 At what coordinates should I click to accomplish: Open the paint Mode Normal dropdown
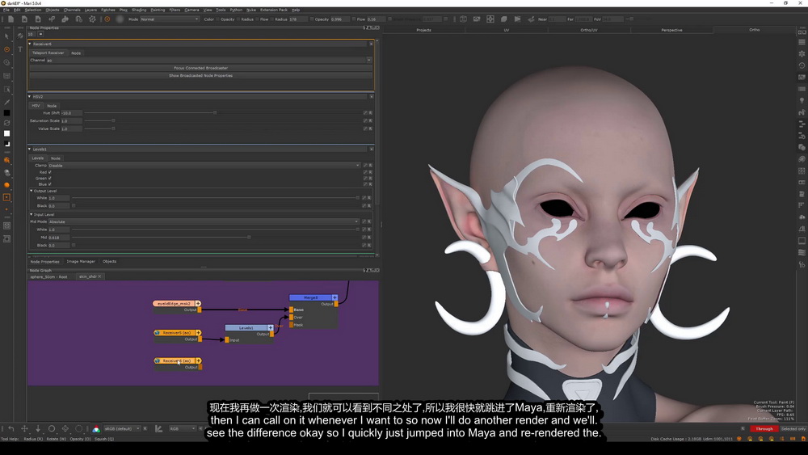tap(170, 19)
